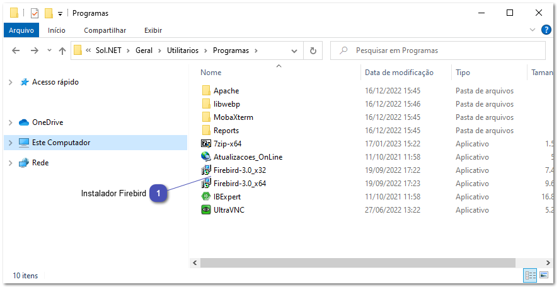Viewport: 559px width, 289px height.
Task: Open the 7zip-x64 installer icon
Action: click(206, 144)
